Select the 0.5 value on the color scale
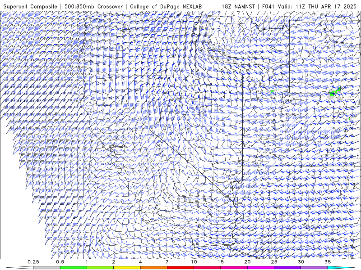This screenshot has height=270, width=361. pyautogui.click(x=60, y=262)
